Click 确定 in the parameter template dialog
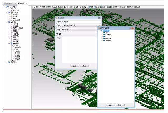Viewport: 168px width, 113px height. (110, 105)
